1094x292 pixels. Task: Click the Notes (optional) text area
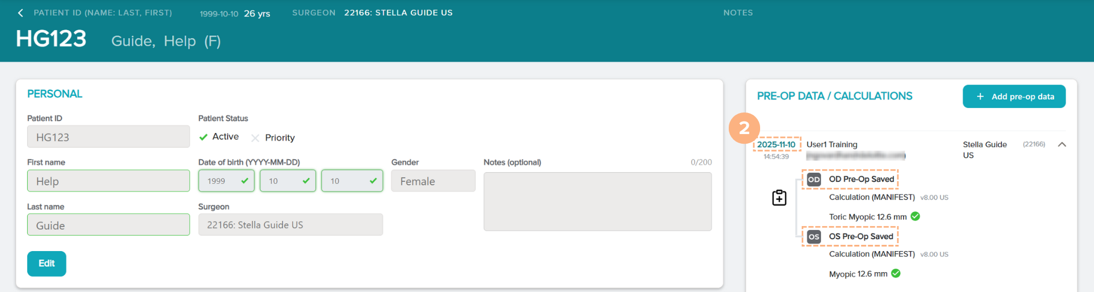pos(597,202)
